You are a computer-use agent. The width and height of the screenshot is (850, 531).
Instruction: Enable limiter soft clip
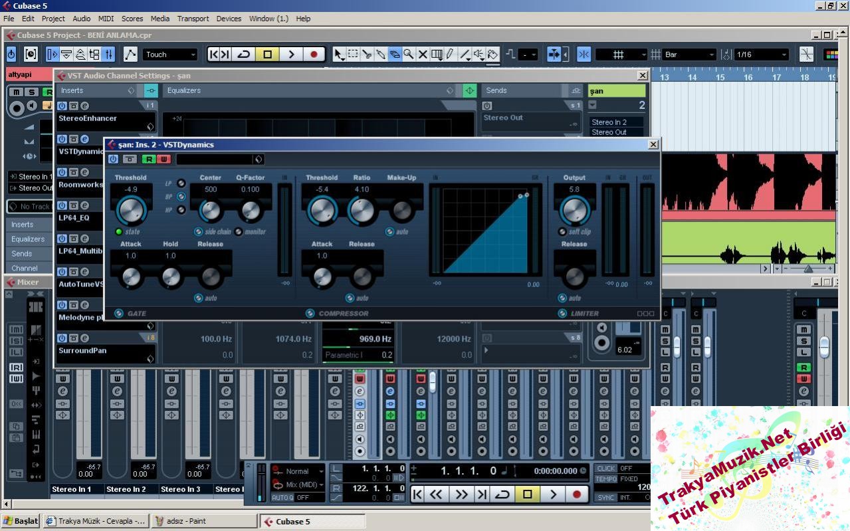[x=562, y=232]
